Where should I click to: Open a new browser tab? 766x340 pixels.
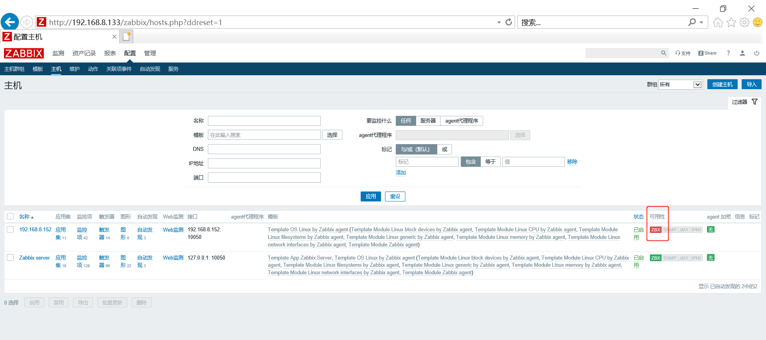(x=126, y=37)
